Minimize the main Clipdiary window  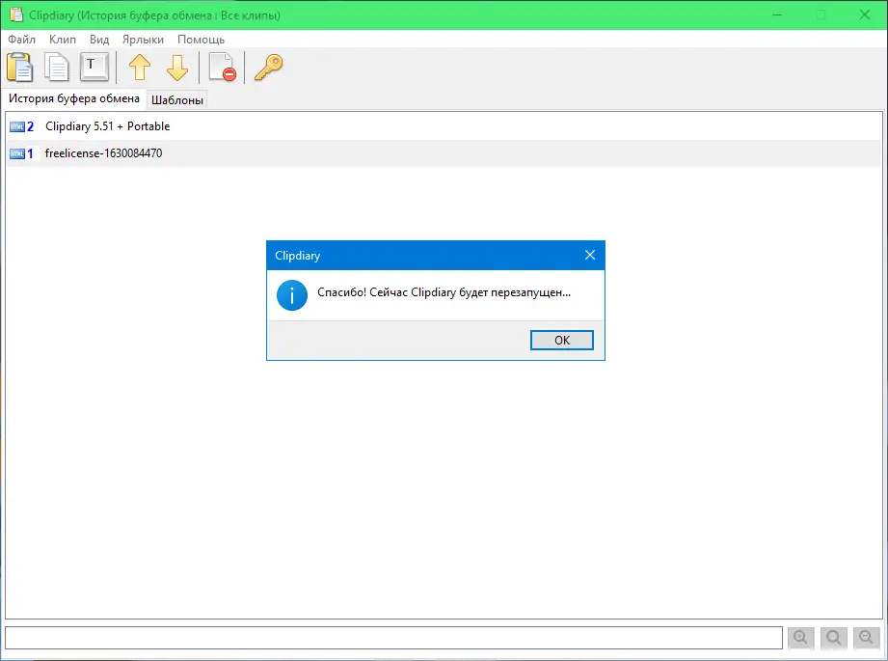point(777,14)
